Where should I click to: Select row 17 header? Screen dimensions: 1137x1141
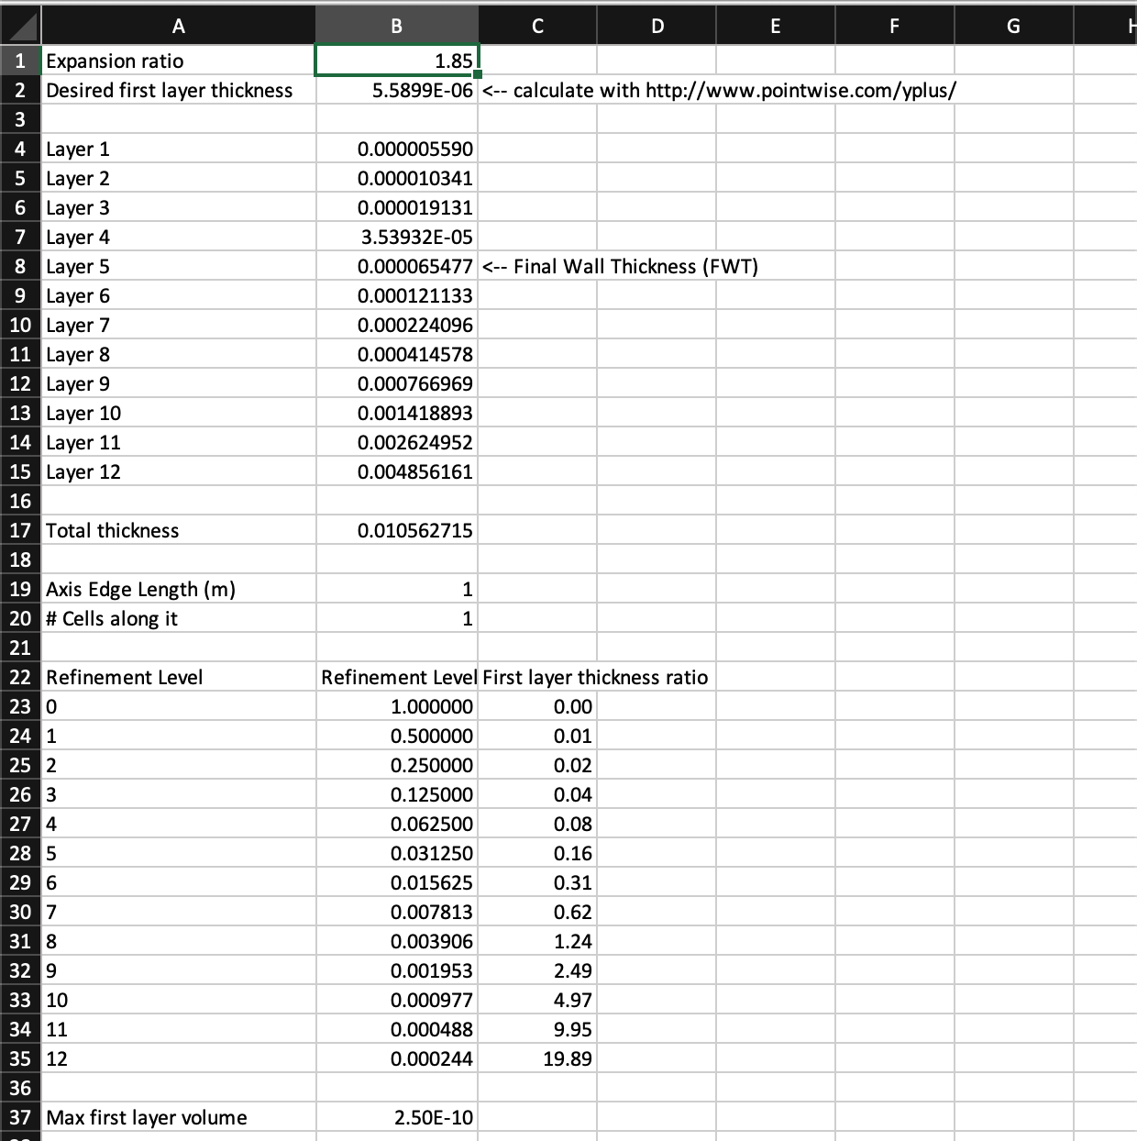click(x=20, y=530)
